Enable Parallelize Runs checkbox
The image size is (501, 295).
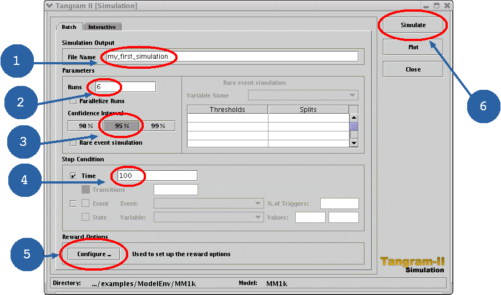(73, 101)
